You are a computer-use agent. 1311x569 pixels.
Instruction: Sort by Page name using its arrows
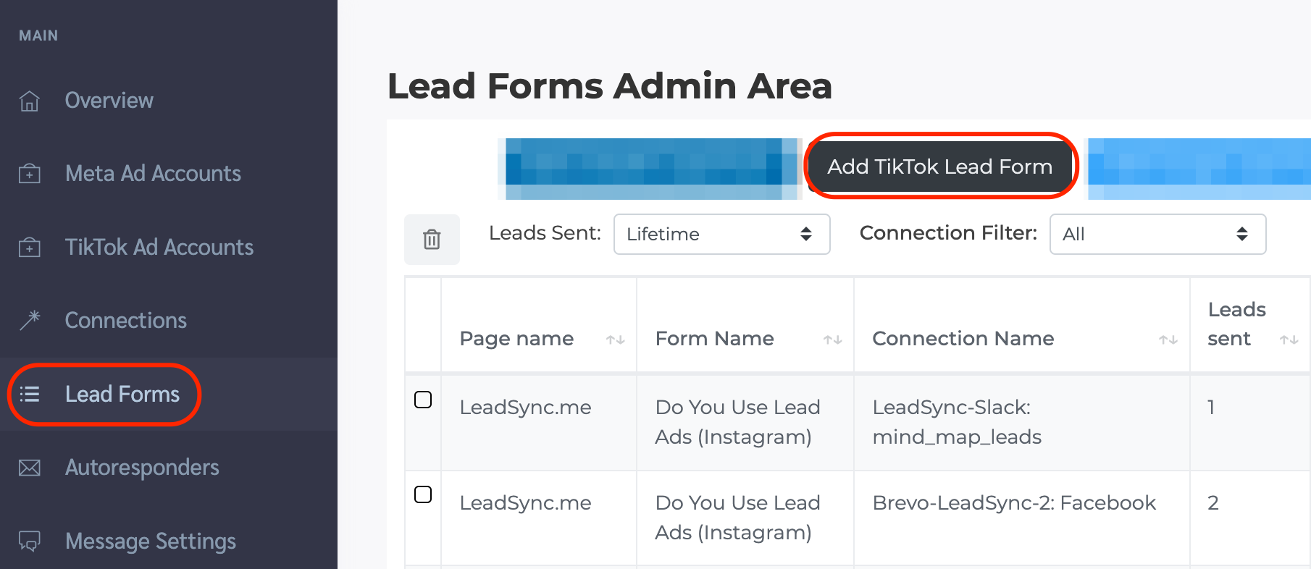(614, 338)
